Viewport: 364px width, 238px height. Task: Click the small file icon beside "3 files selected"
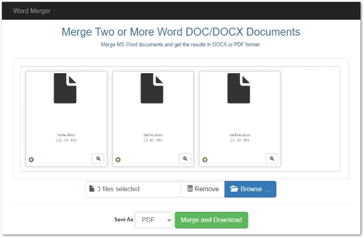click(x=92, y=189)
